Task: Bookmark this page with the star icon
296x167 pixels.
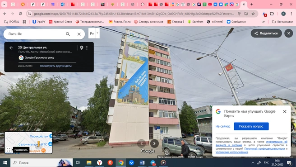Action: 253,14
